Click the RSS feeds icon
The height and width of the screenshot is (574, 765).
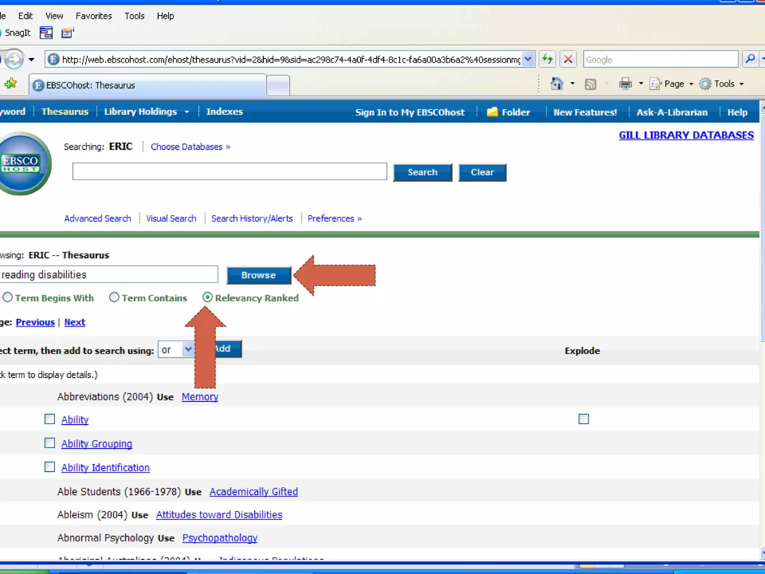click(x=590, y=84)
